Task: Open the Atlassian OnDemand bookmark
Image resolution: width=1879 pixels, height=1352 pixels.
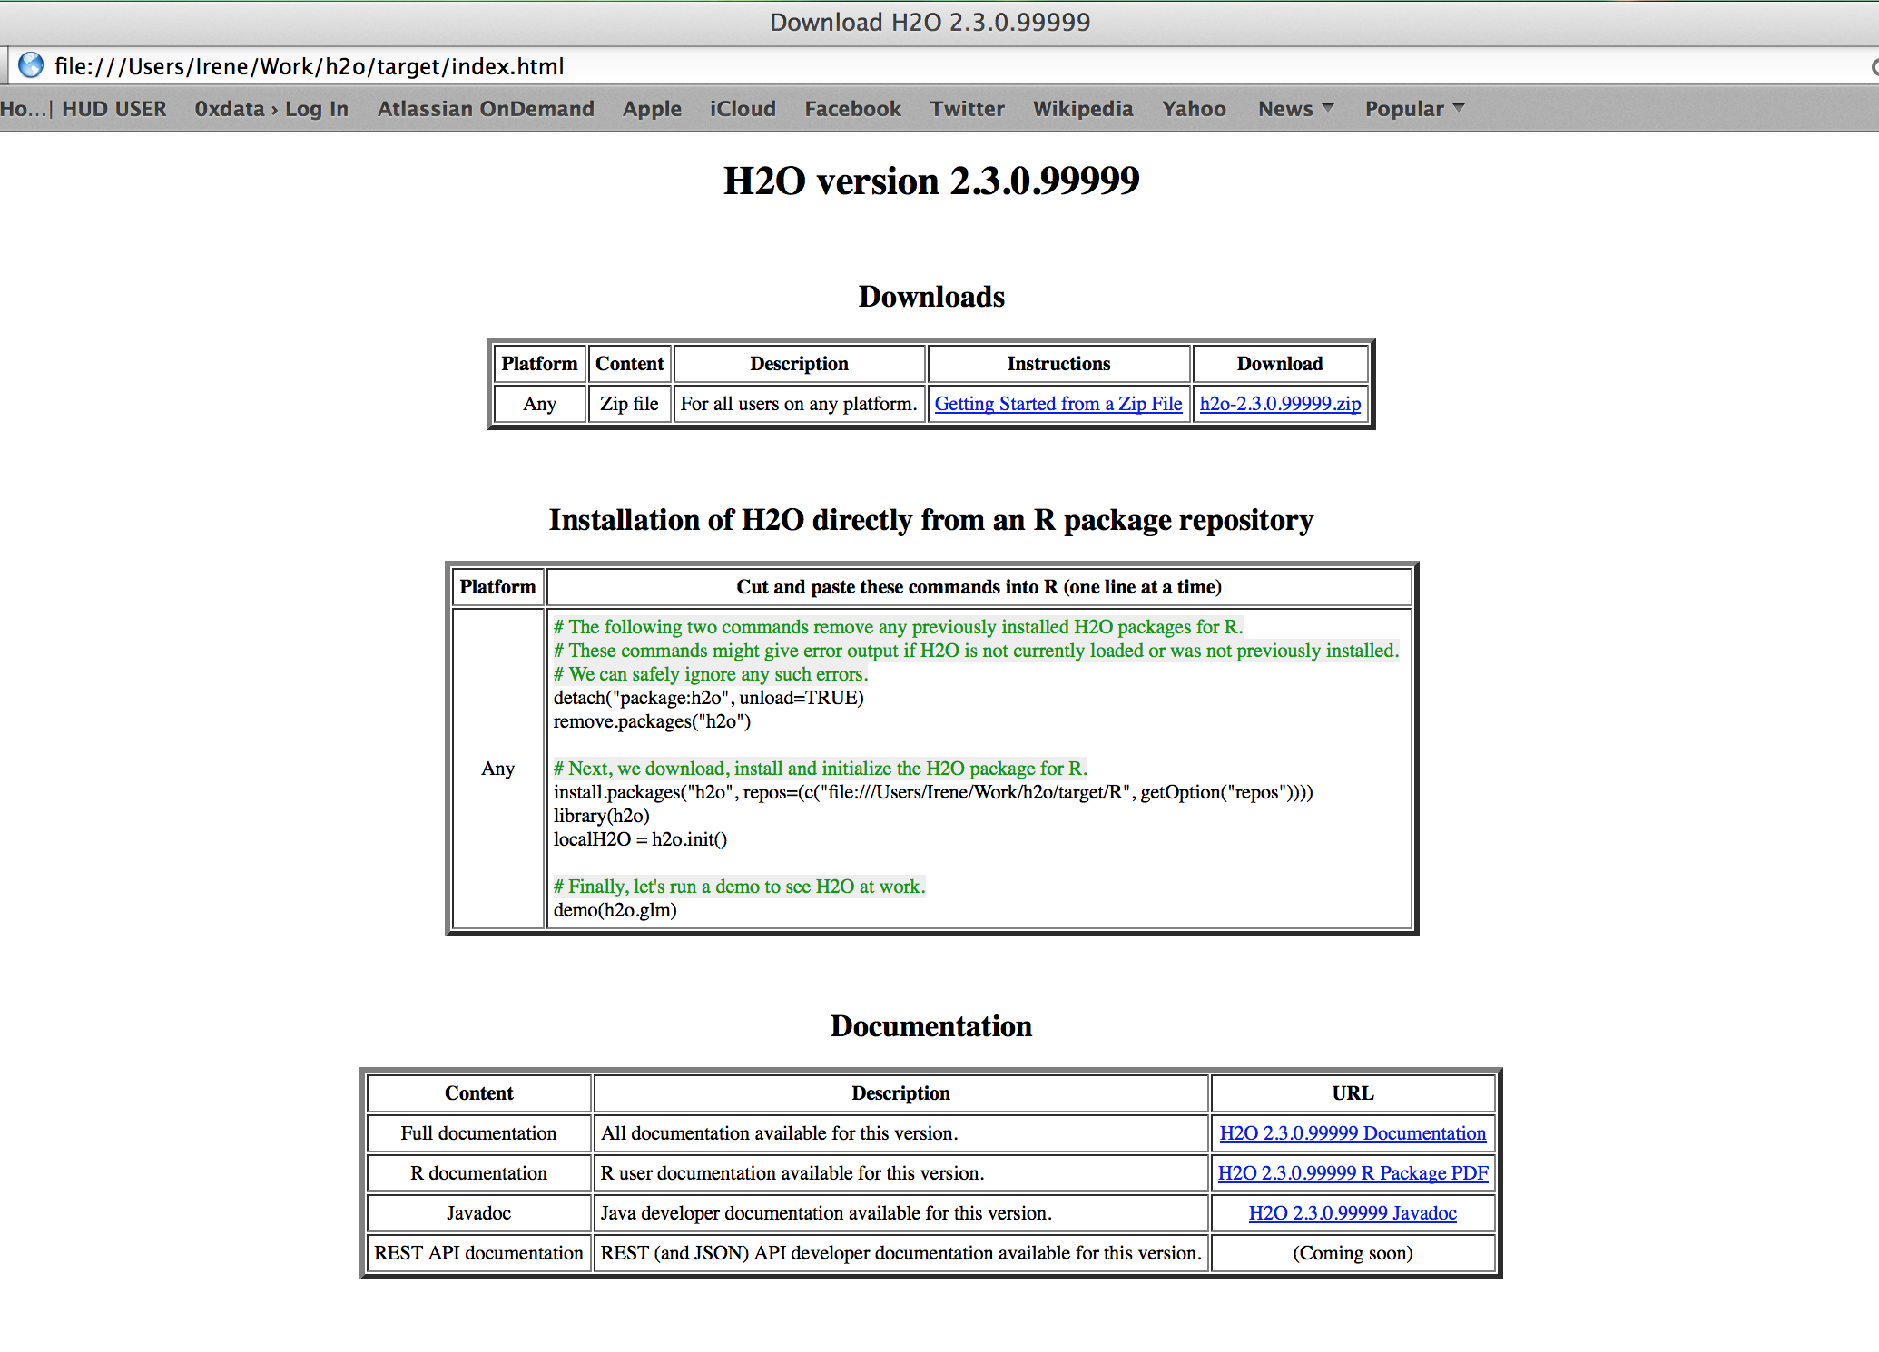Action: click(486, 109)
